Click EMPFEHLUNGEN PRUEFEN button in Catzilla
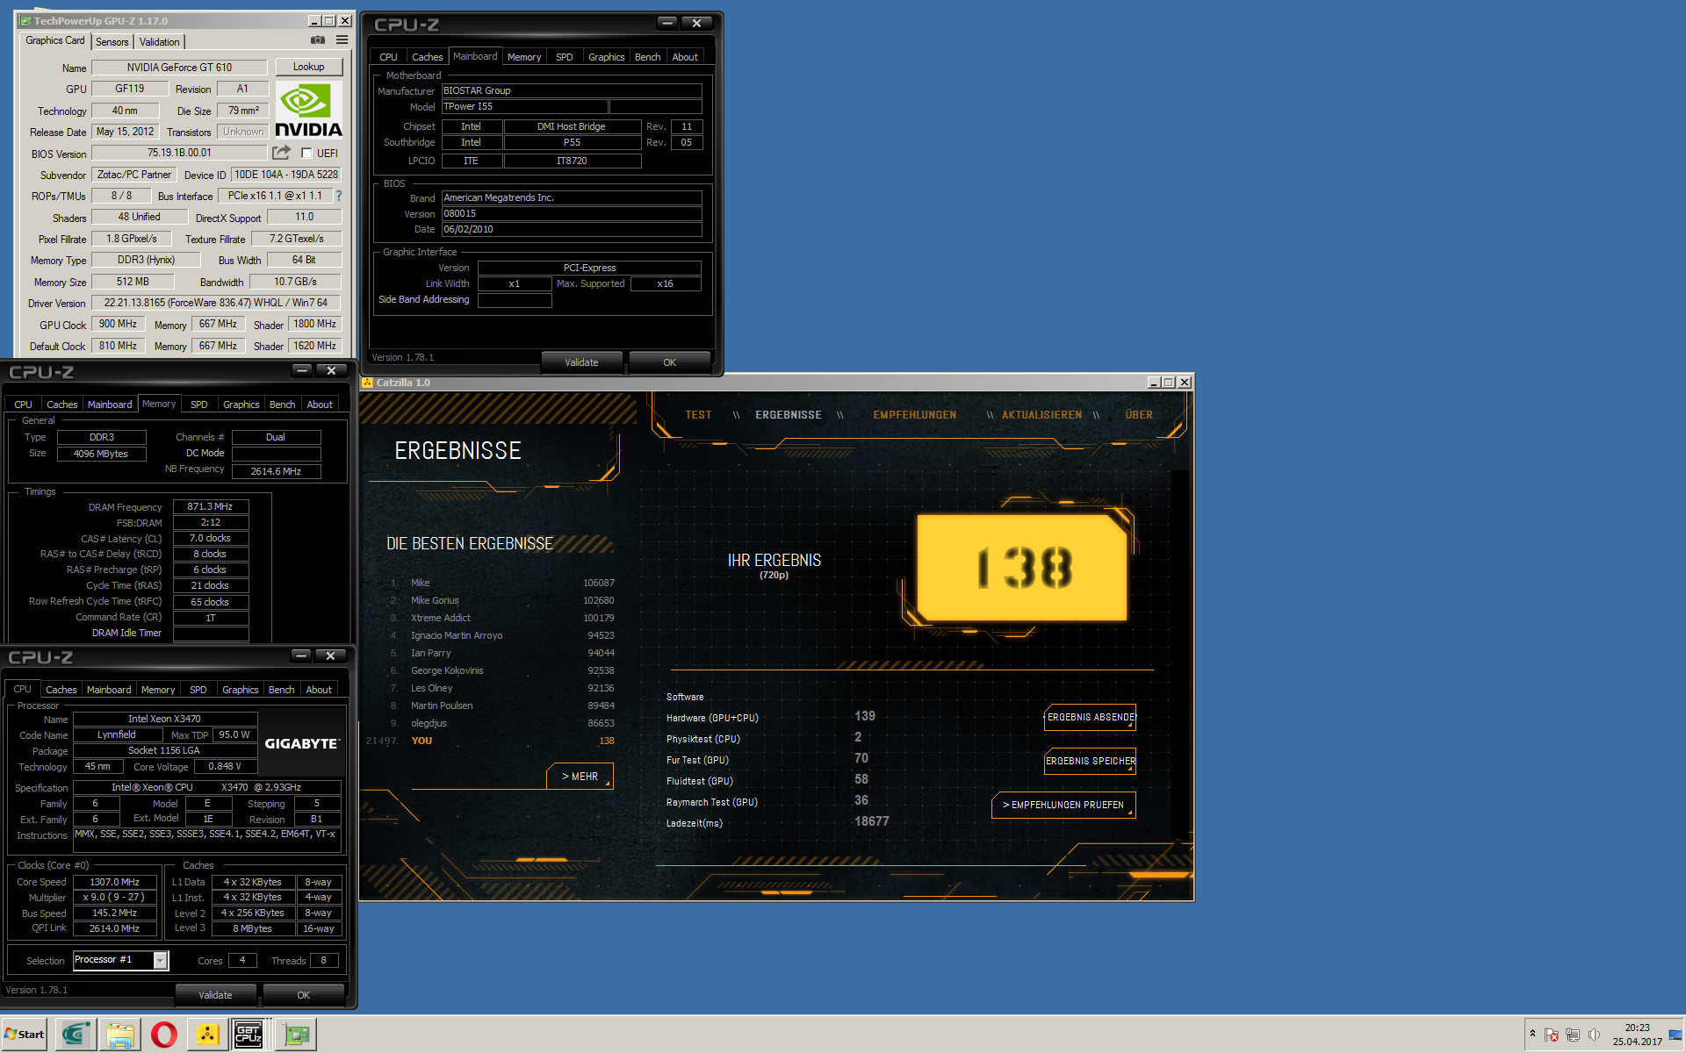This screenshot has height=1053, width=1686. (1063, 805)
